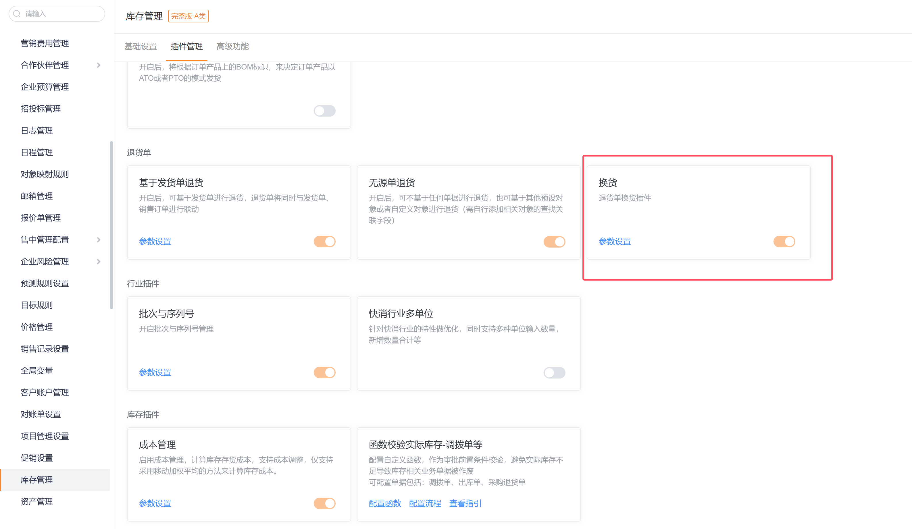The image size is (912, 529).
Task: Enable 快消行业多单位 switch
Action: tap(554, 372)
